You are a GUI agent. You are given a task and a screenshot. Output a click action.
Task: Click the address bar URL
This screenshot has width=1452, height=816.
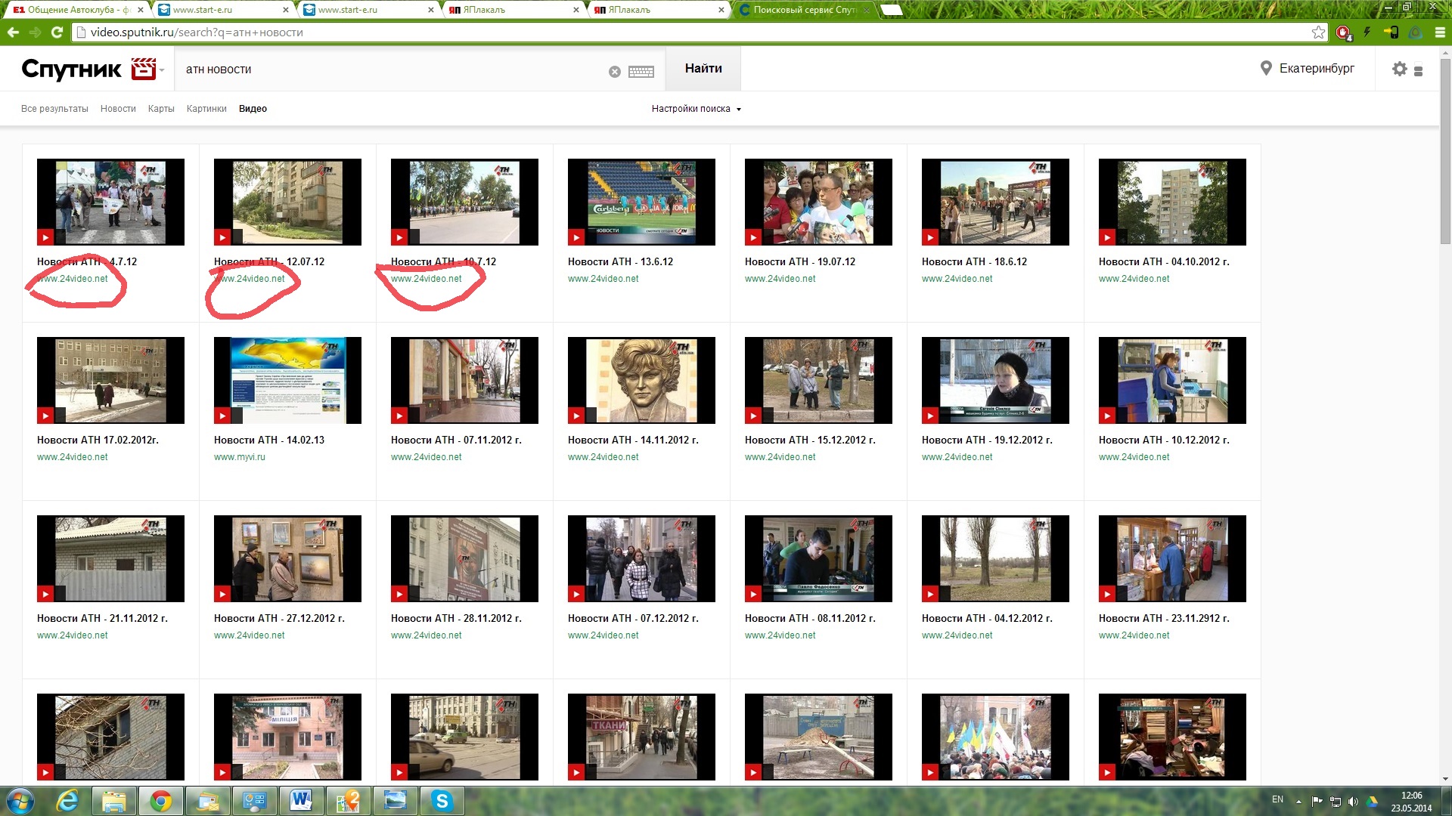click(x=197, y=32)
